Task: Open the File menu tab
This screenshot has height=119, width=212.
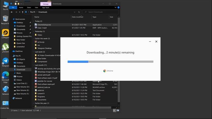Action: click(x=13, y=8)
